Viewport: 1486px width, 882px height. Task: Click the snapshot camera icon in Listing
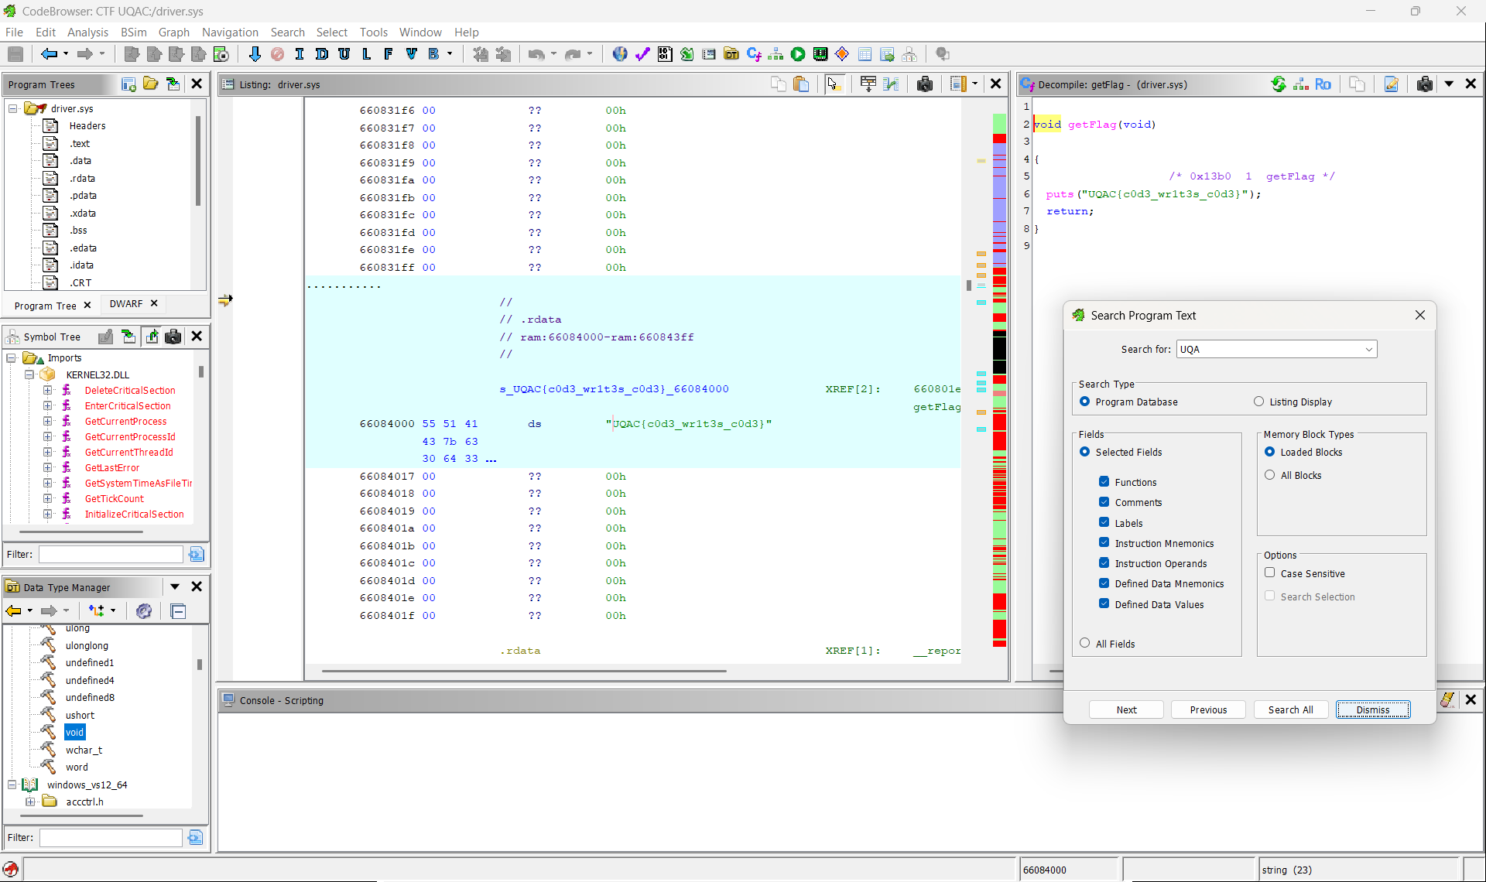924,84
